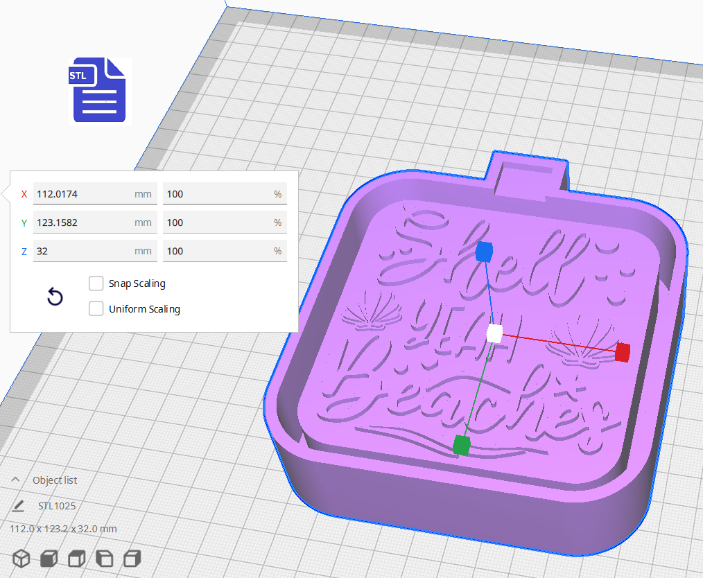Click the blue Z-axis scale handle
Screen dimensions: 703x578
point(484,252)
